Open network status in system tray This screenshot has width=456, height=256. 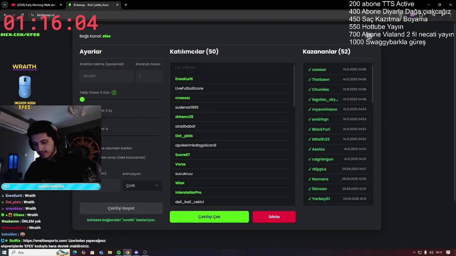[420, 252]
